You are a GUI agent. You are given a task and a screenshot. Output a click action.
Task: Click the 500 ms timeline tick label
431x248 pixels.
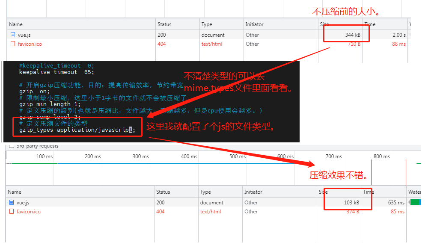[x=238, y=156]
